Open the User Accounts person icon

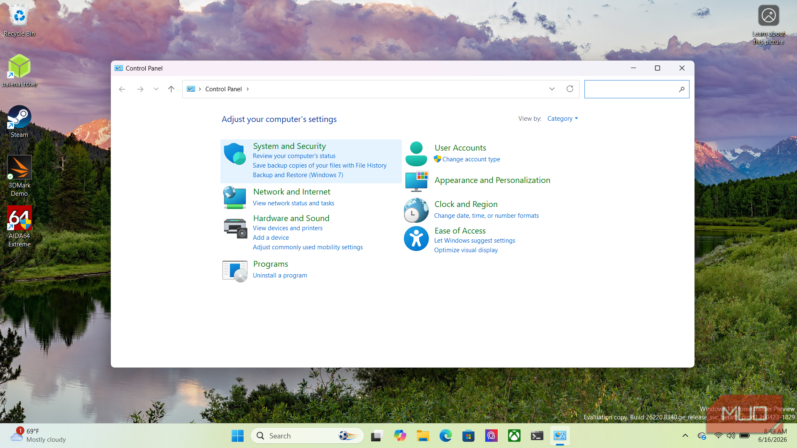pyautogui.click(x=416, y=154)
